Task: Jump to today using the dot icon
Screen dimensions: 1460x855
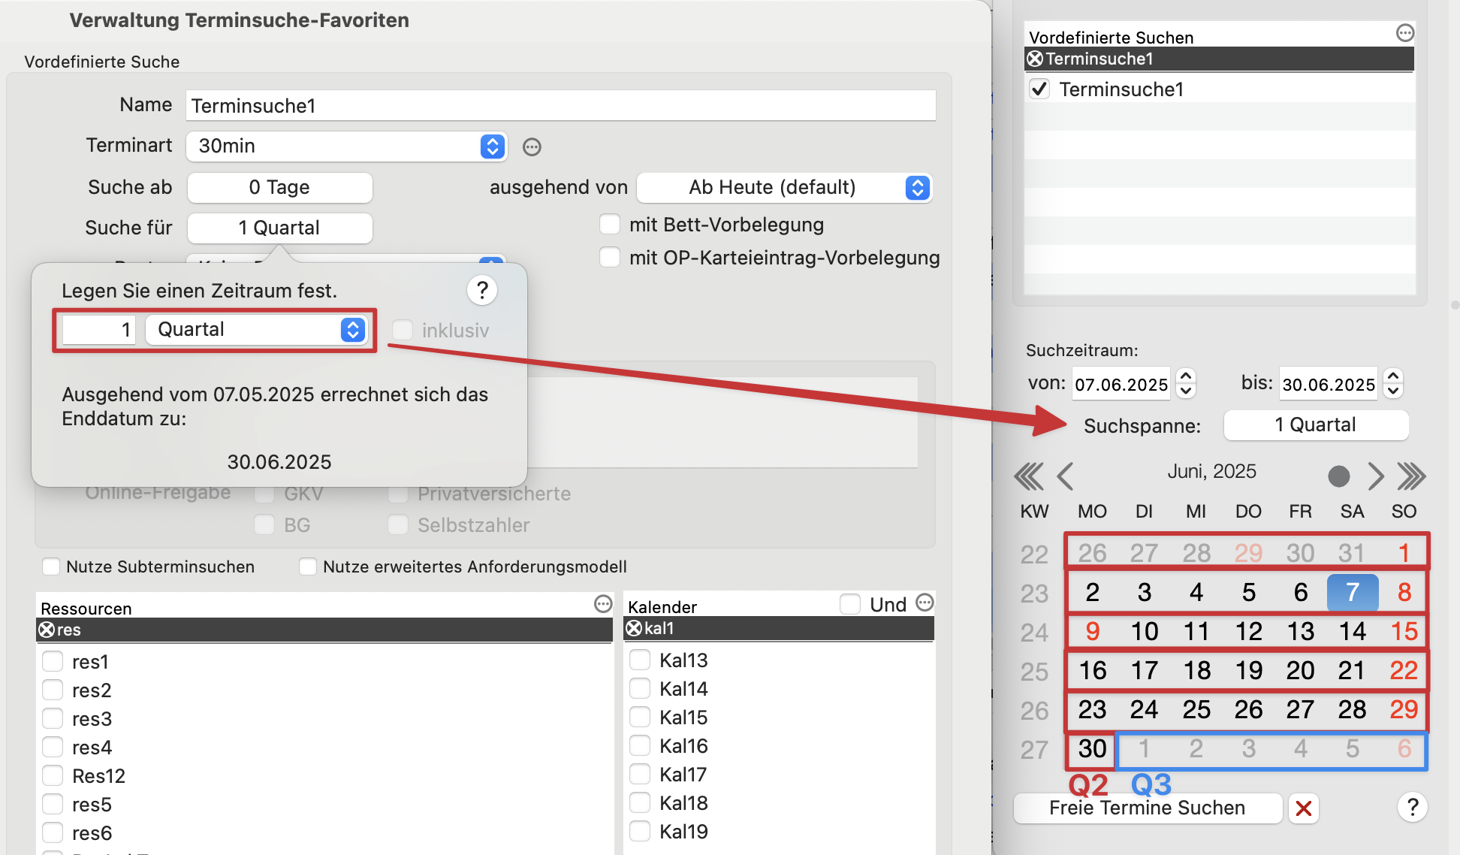Action: tap(1338, 476)
